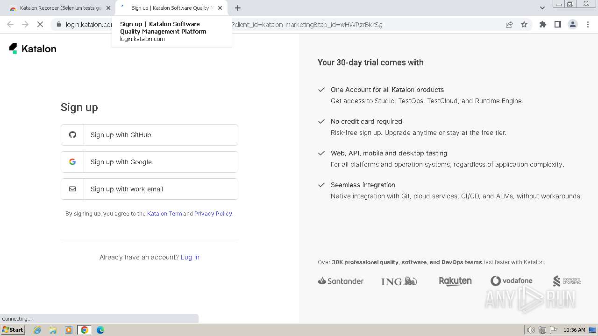Screen dimensions: 598x336
Task: Click the checkmark beside Seamless integration
Action: pyautogui.click(x=321, y=185)
